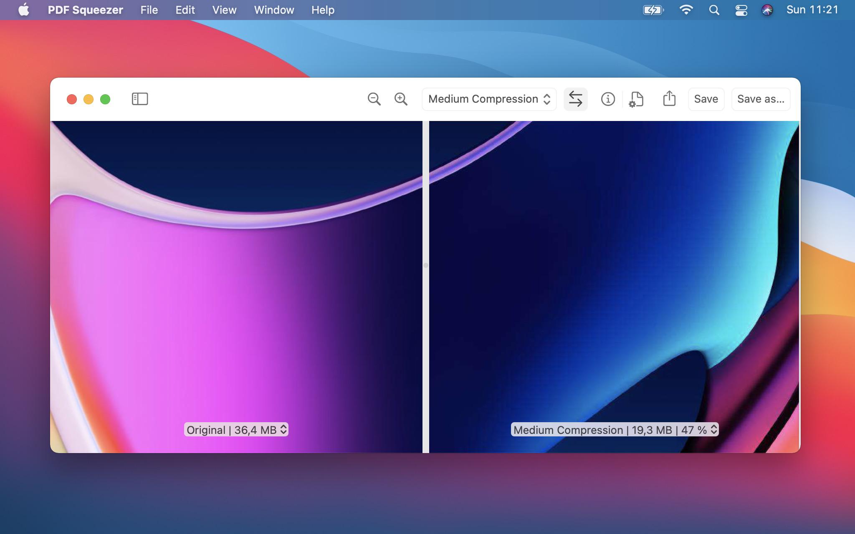The height and width of the screenshot is (534, 855).
Task: Open the Help menu
Action: [323, 10]
